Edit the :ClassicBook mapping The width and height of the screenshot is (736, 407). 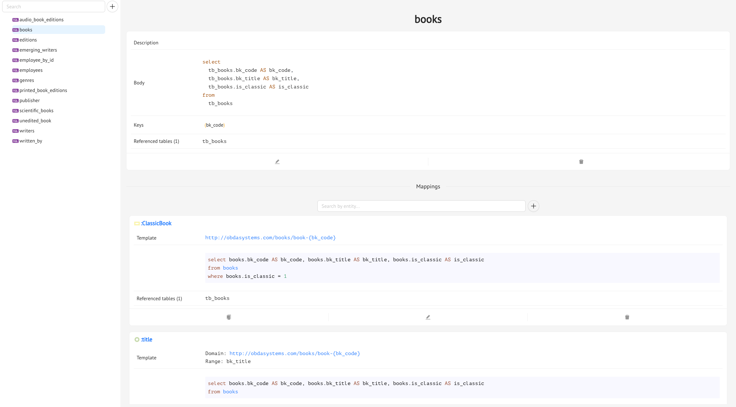click(428, 317)
